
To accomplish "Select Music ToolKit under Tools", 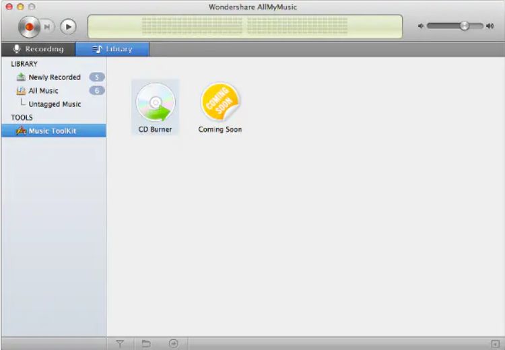I will point(53,131).
